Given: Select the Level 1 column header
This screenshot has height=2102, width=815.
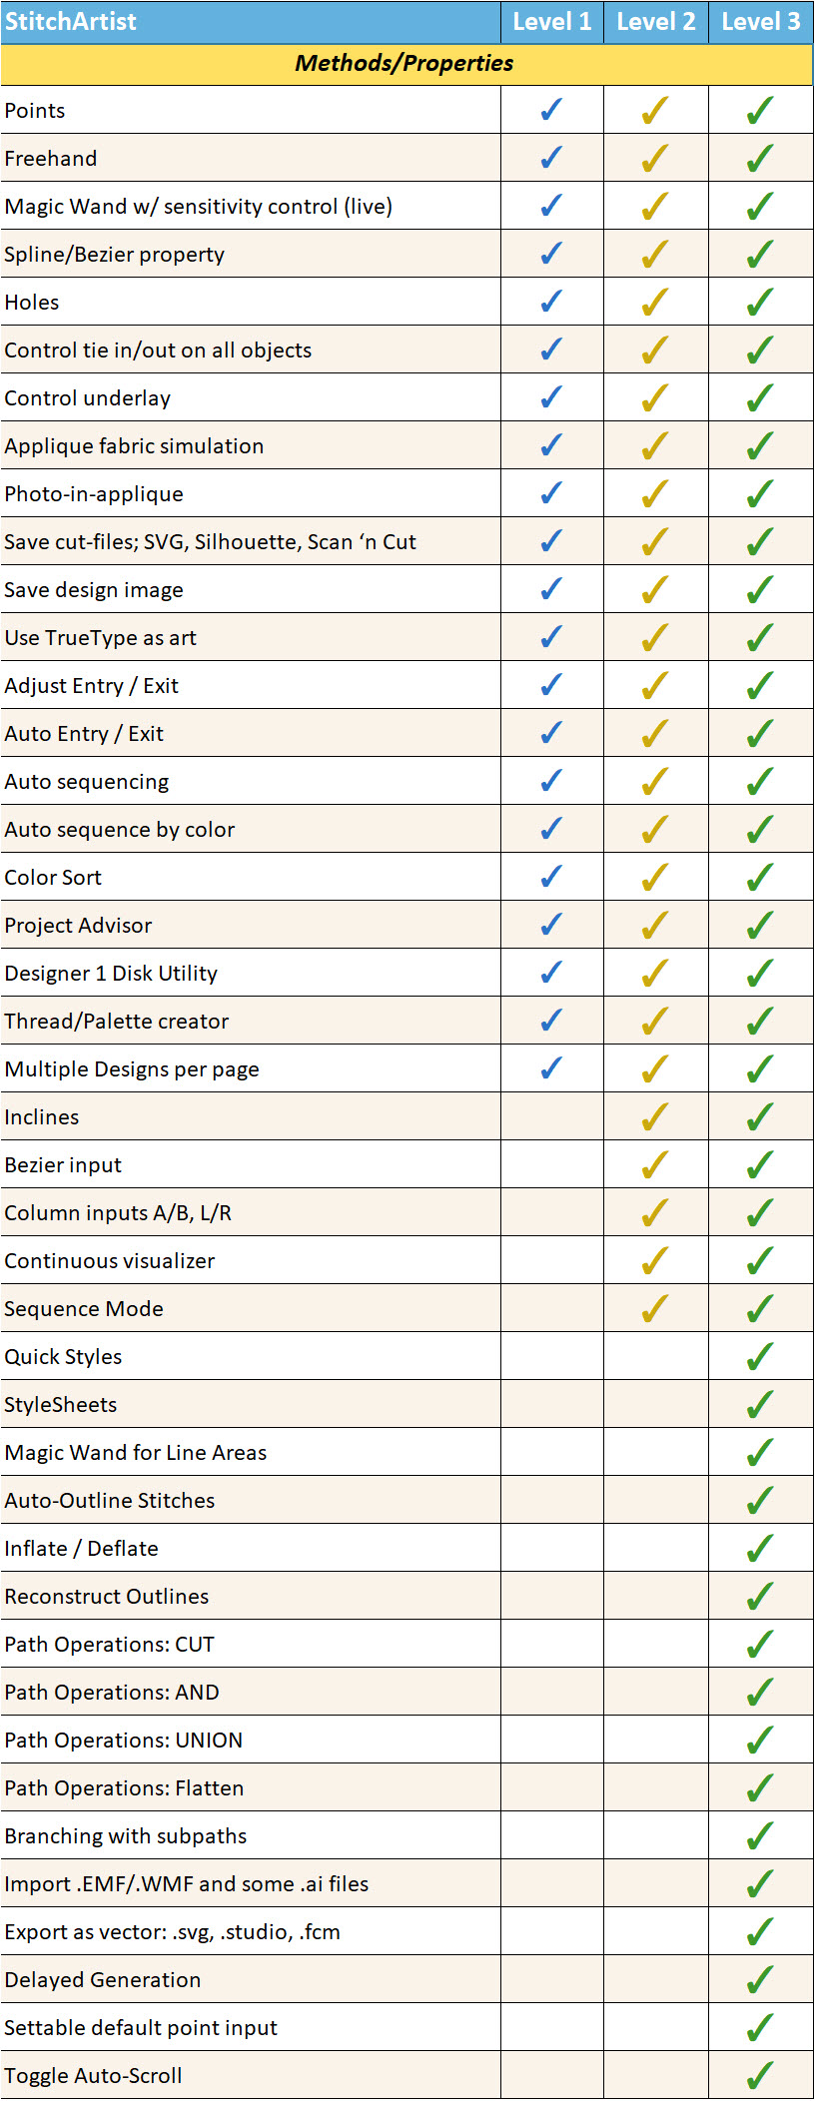Looking at the screenshot, I should coord(551,22).
